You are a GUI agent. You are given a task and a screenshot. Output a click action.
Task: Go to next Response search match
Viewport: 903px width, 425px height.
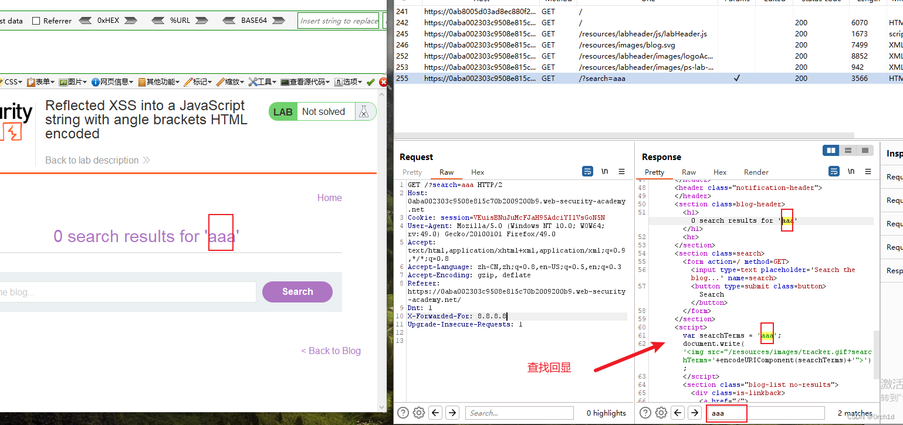coord(694,413)
